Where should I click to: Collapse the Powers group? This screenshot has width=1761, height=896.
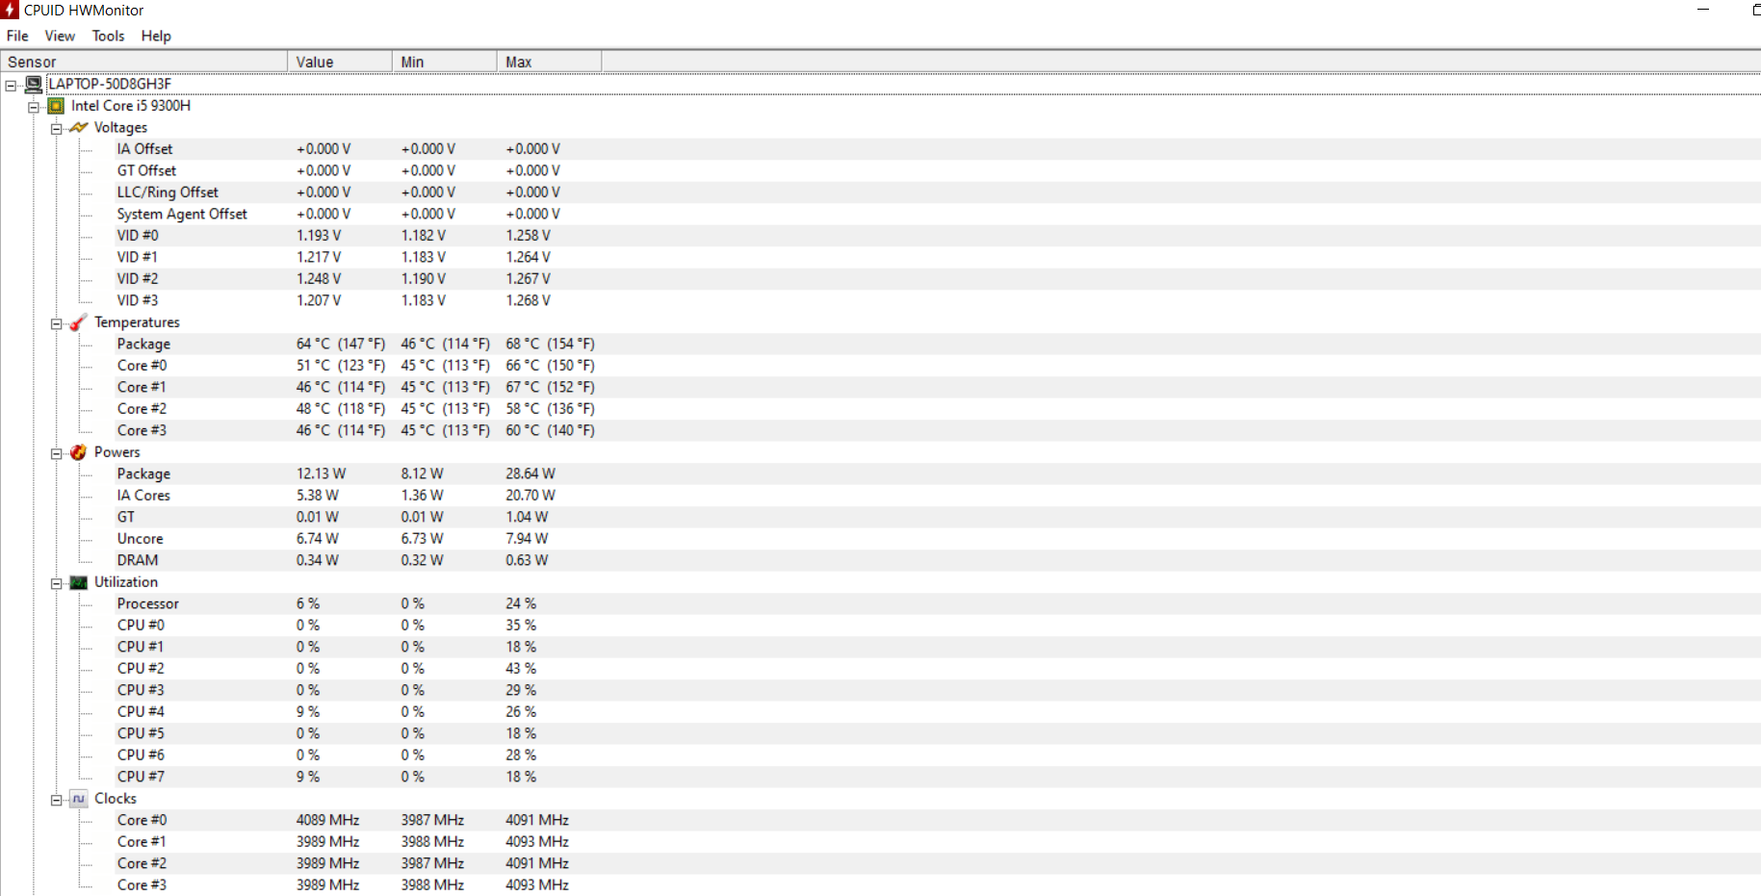57,454
